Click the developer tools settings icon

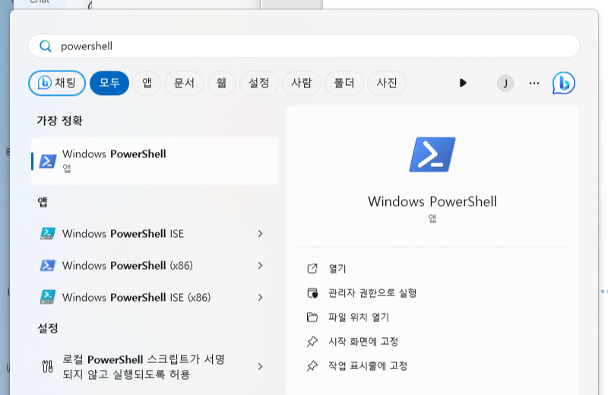click(47, 366)
